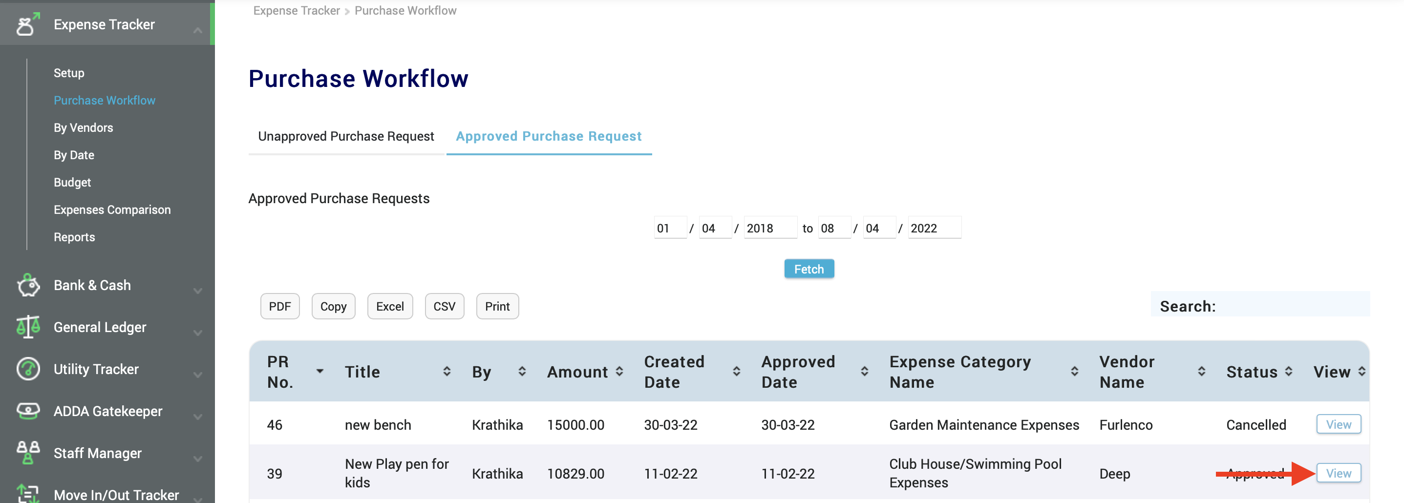Screen dimensions: 1404x503
Task: Click the Move In/Out Tracker icon
Action: pos(28,493)
